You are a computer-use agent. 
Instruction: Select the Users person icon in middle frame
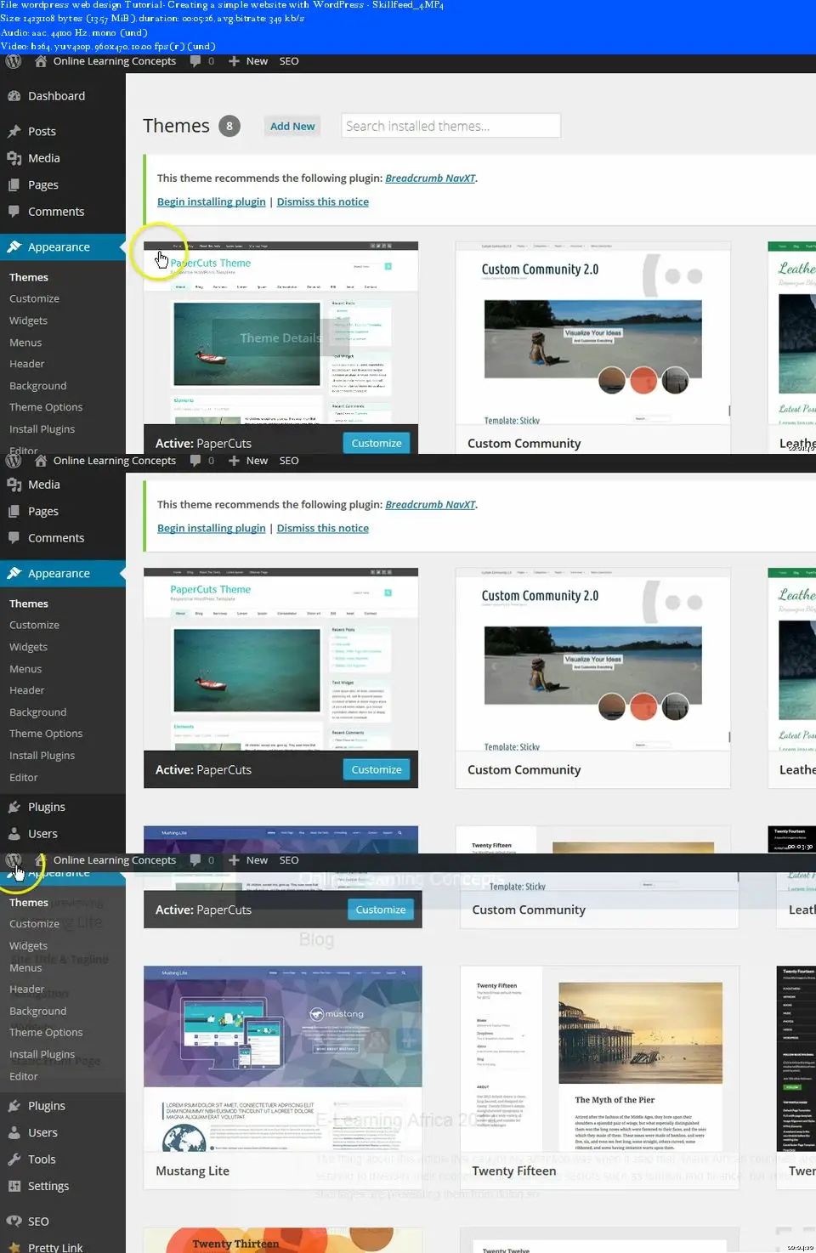[14, 834]
